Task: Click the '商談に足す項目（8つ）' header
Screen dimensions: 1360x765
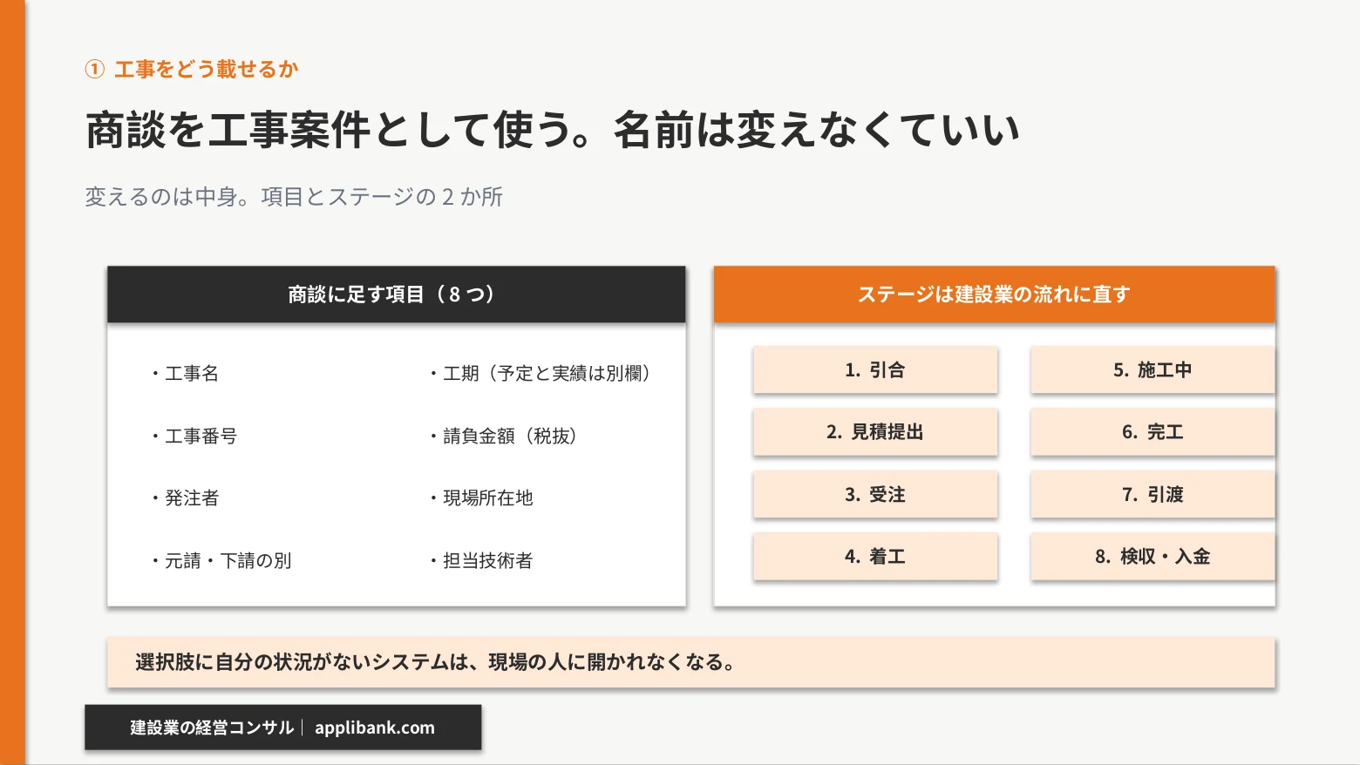Action: tap(397, 294)
